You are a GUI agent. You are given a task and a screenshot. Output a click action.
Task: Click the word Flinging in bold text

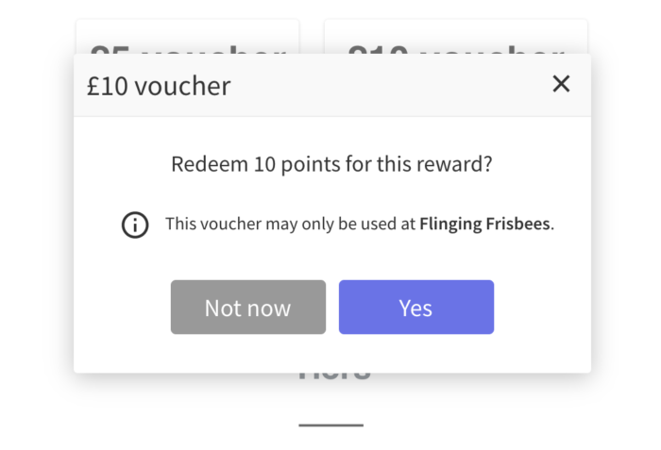click(450, 224)
